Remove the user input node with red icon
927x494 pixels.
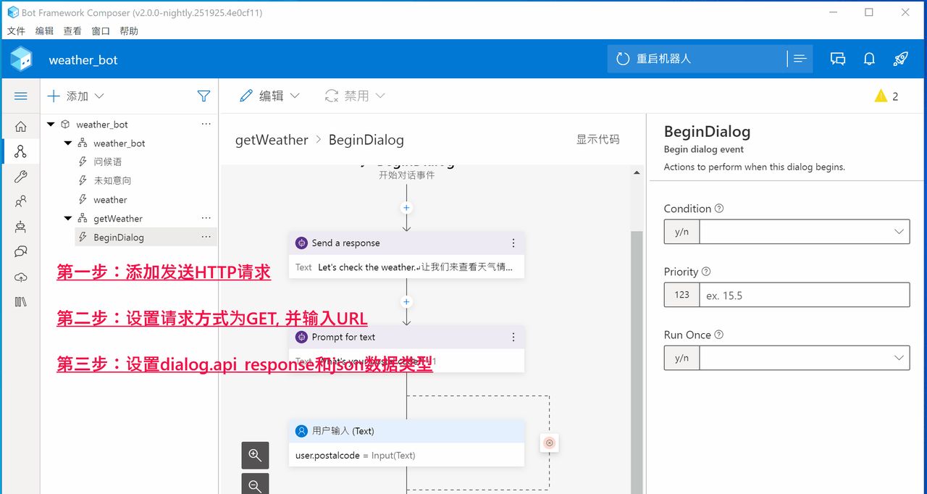[549, 443]
